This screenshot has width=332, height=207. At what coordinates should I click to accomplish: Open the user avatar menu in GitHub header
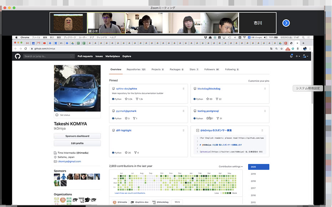305,56
